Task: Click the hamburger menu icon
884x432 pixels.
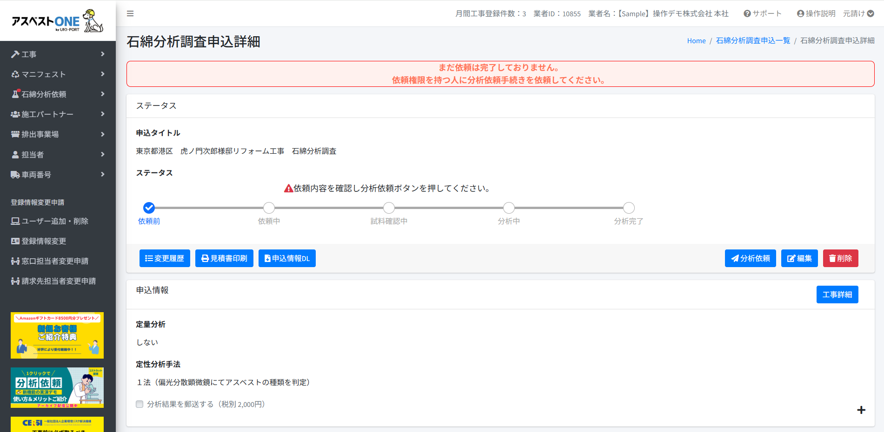Action: coord(130,13)
